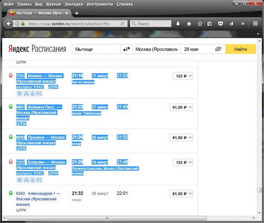Screen dimensions: 264x223
Task: Click horizontal scrollbar right arrow
Action: pyautogui.click(x=254, y=218)
